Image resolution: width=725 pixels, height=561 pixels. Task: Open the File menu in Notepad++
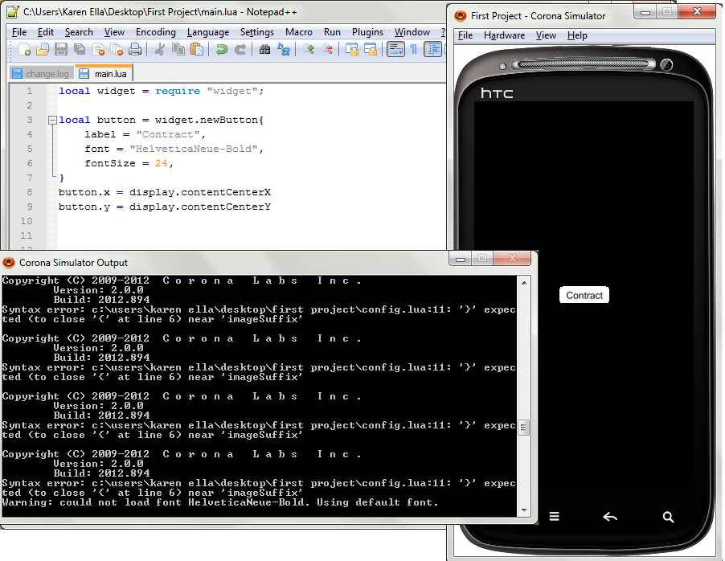19,32
